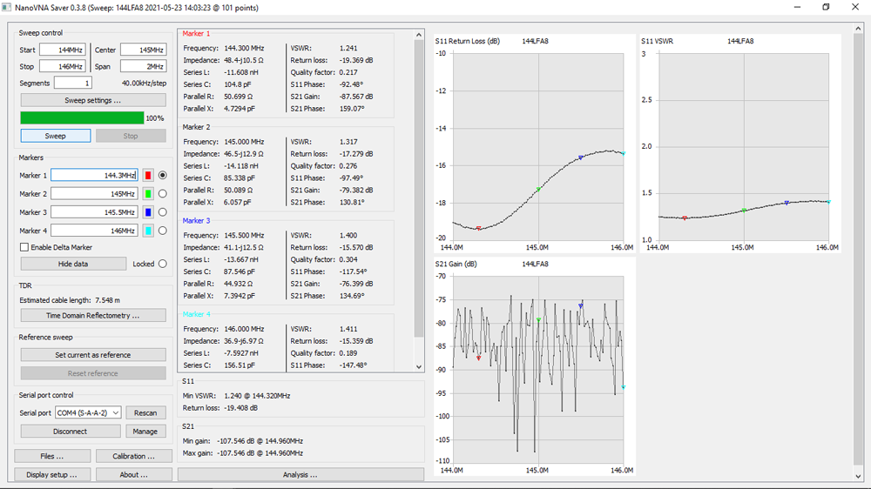
Task: Click the marker data panel scrollbar thumb
Action: (419, 189)
